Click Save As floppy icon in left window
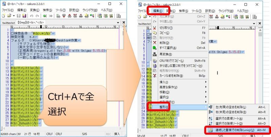 24,16
